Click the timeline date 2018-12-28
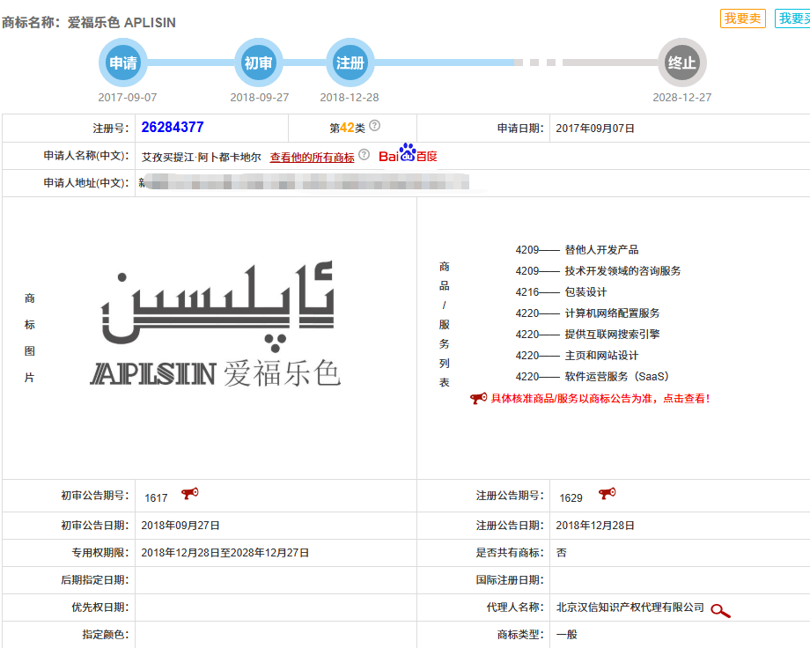The image size is (810, 648). tap(350, 97)
